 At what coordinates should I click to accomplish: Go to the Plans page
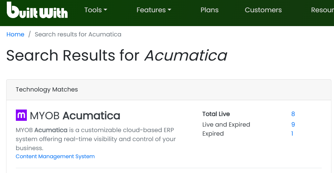tap(210, 10)
